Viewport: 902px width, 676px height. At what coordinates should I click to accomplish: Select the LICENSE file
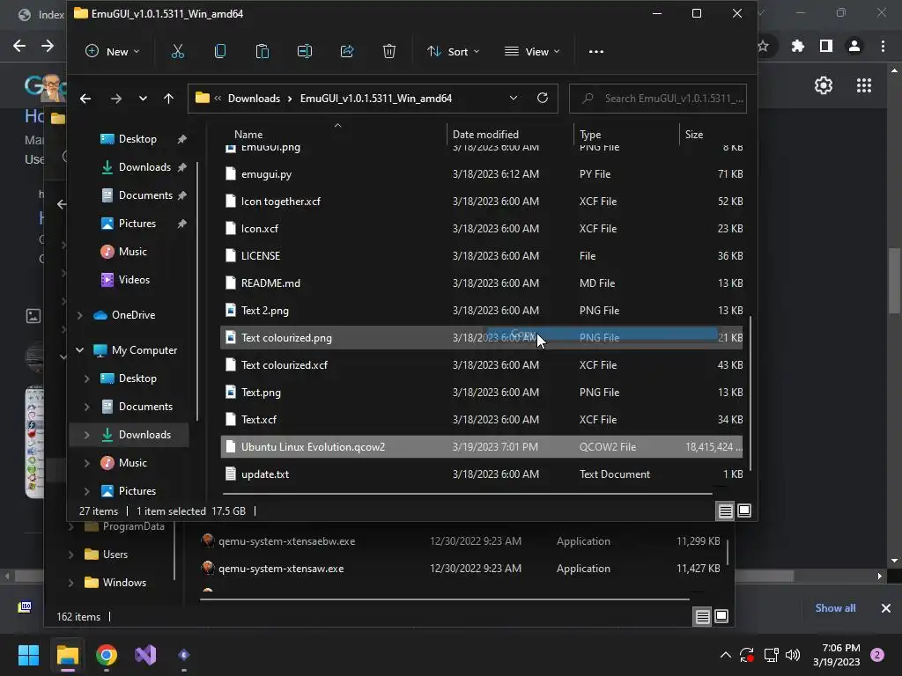tap(481, 256)
